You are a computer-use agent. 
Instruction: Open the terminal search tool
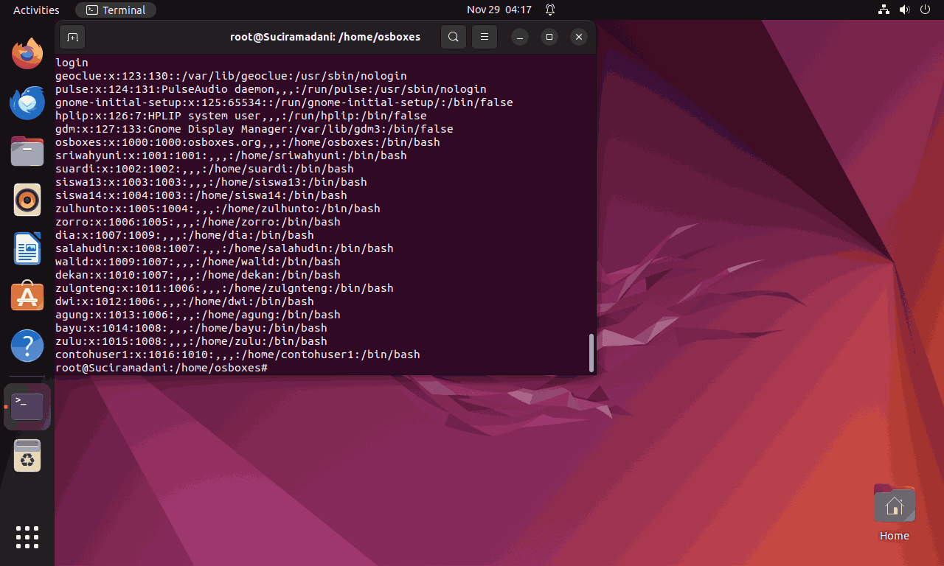454,37
